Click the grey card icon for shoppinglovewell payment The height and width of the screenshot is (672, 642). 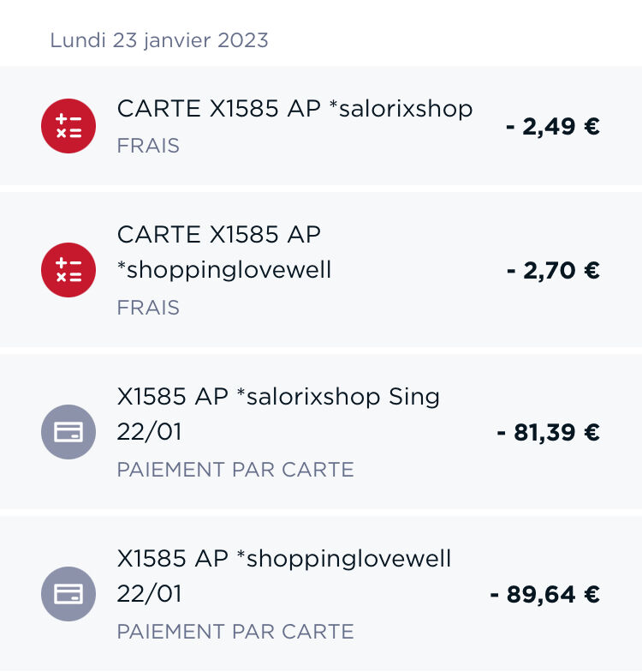68,594
